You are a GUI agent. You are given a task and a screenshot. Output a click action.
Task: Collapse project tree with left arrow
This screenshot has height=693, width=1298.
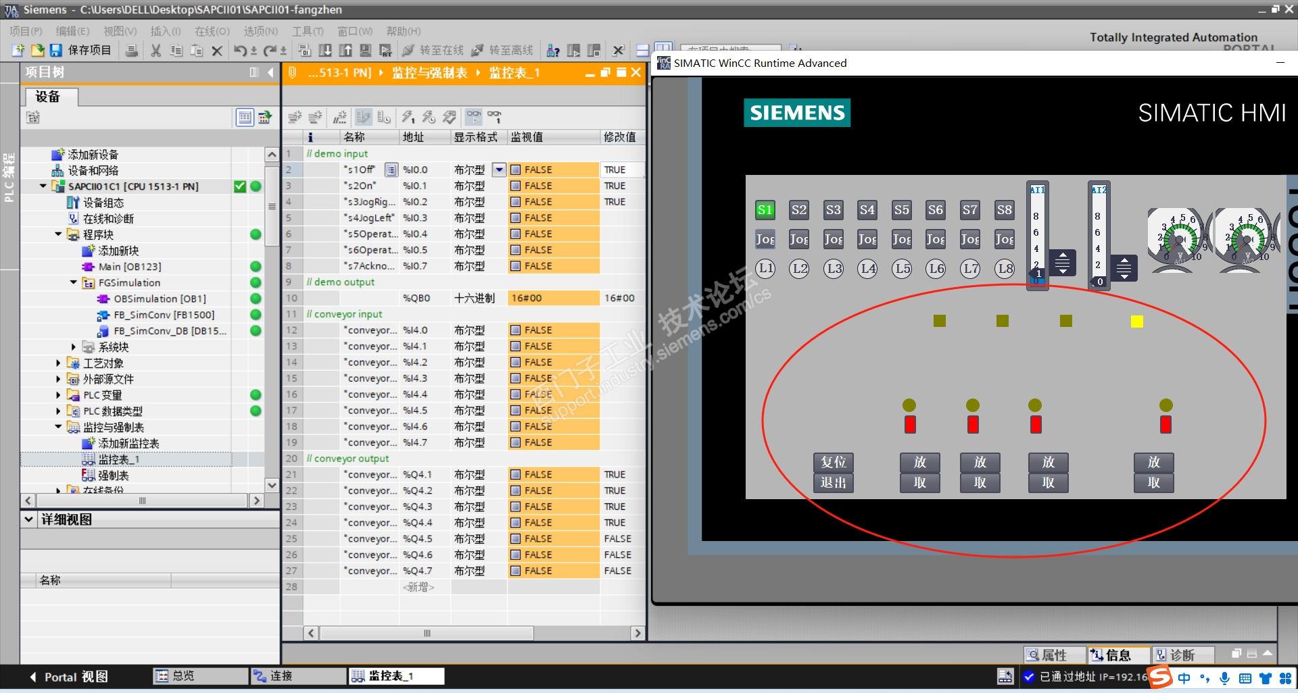coord(270,72)
